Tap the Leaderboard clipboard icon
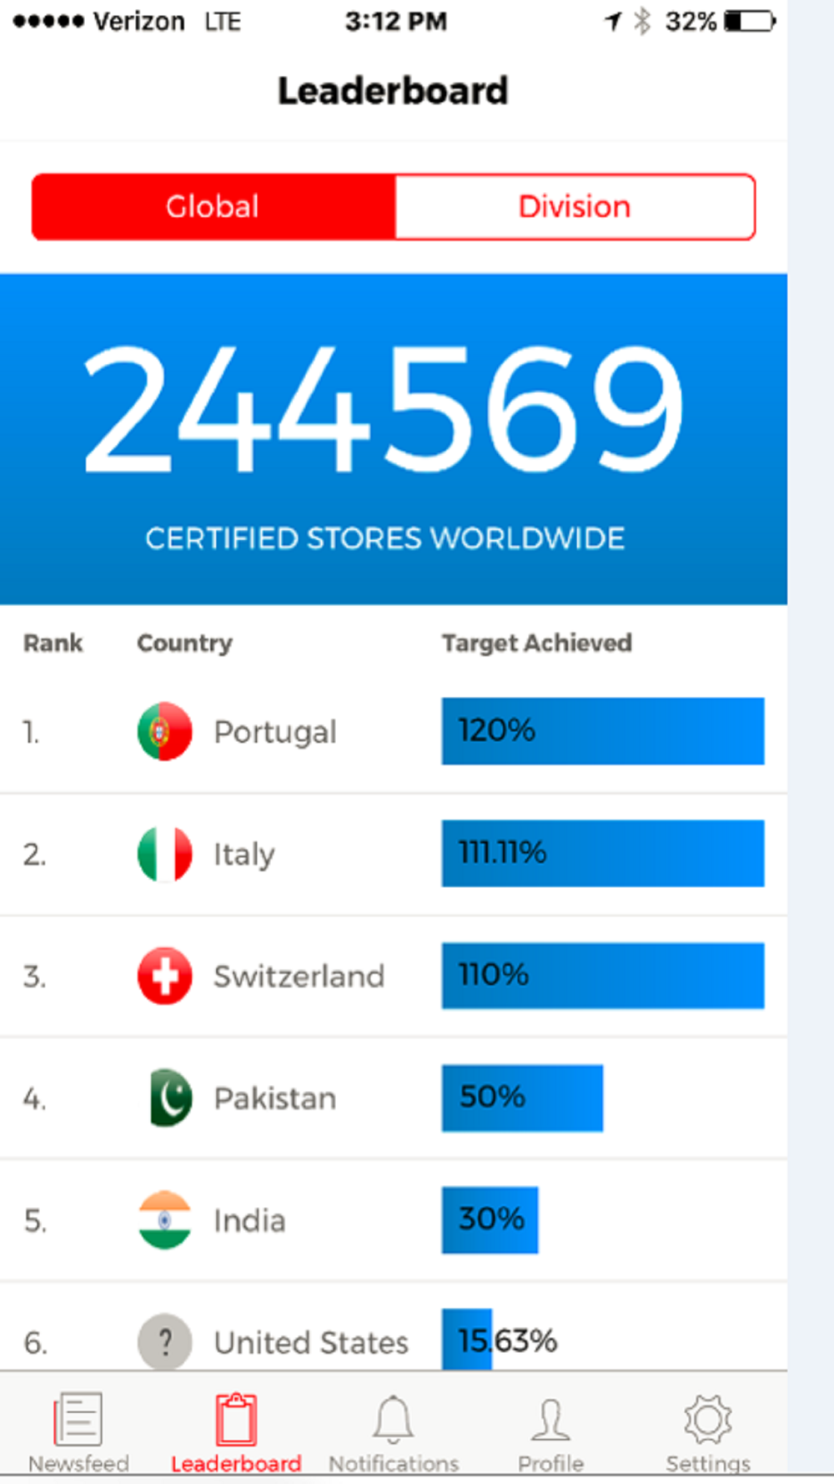 coord(236,1418)
